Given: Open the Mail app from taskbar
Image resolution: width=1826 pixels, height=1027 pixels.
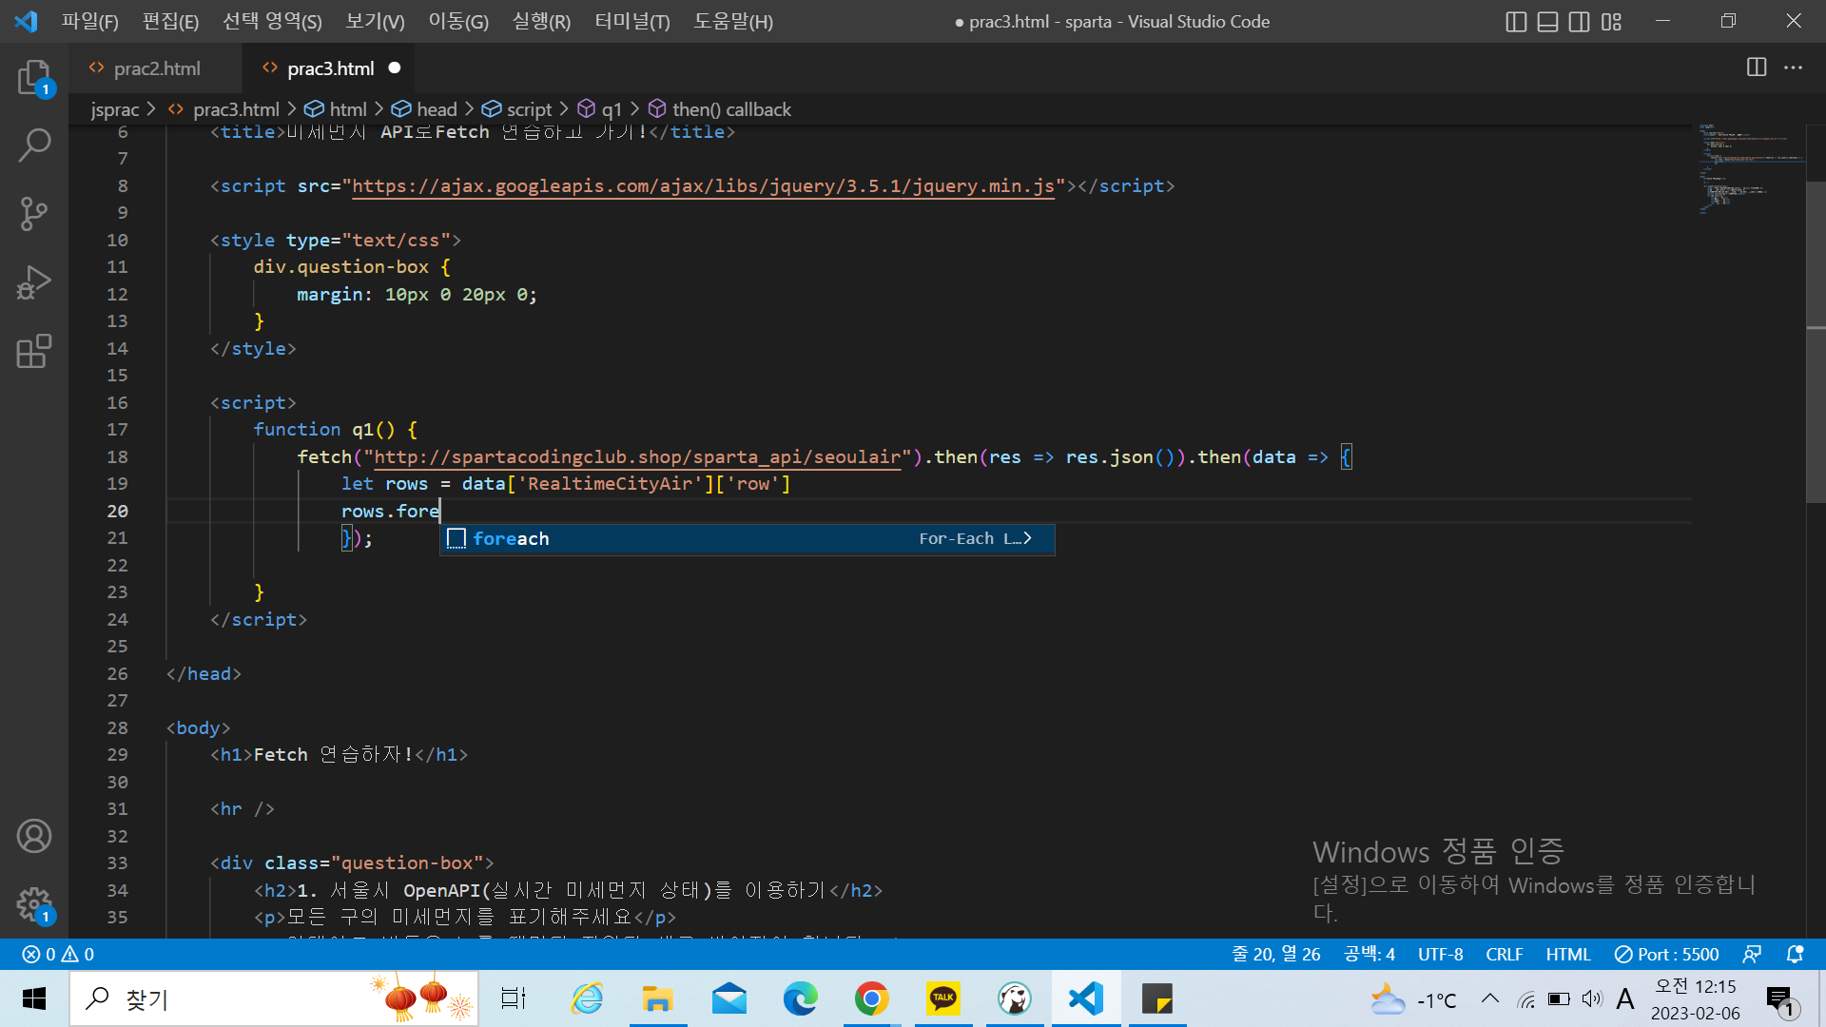Looking at the screenshot, I should click(x=728, y=998).
